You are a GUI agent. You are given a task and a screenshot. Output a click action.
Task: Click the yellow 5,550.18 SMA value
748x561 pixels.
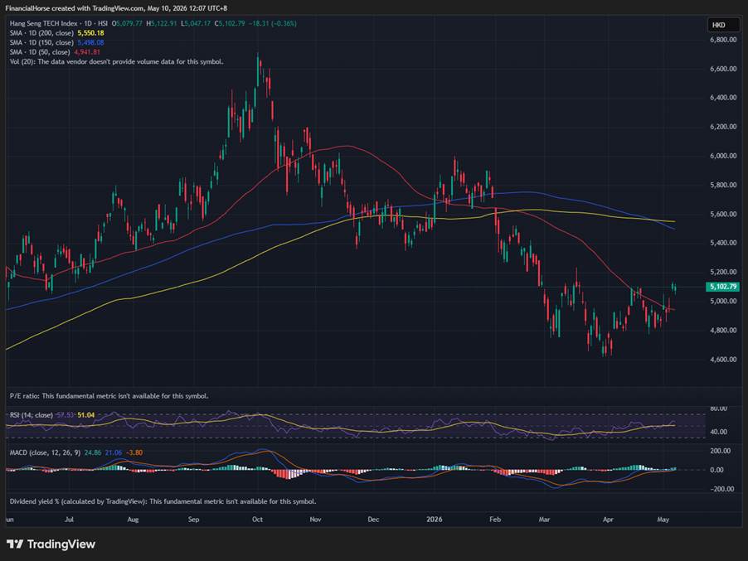point(90,33)
